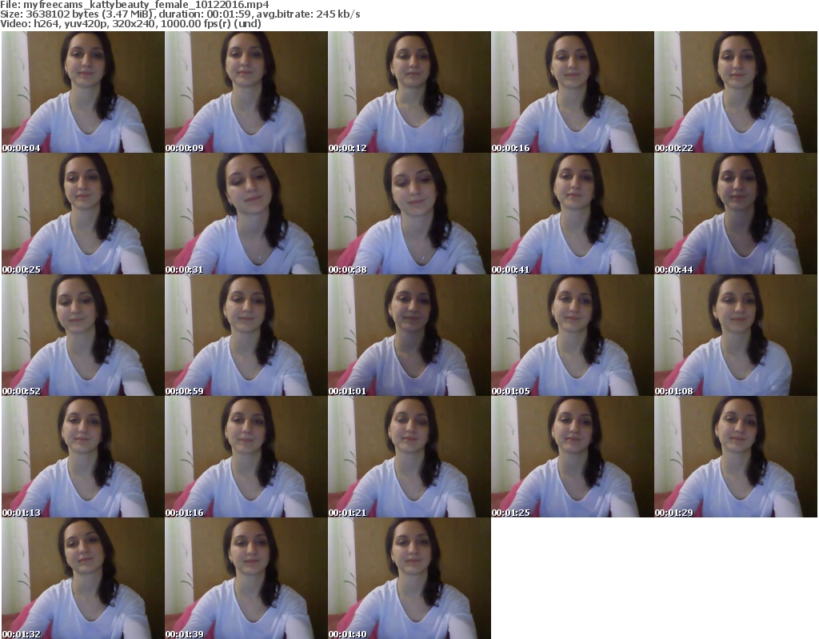This screenshot has height=639, width=819.
Task: Select the thumbnail stamped 00:00:04
Action: click(x=83, y=92)
